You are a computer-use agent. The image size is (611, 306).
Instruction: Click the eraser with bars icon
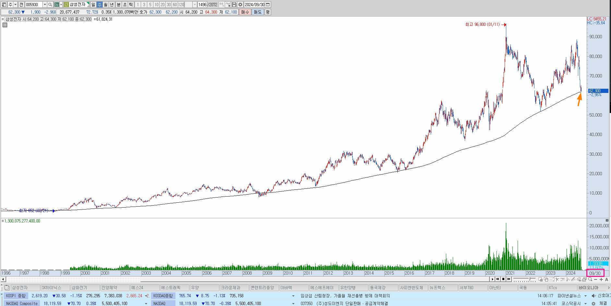tap(579, 279)
